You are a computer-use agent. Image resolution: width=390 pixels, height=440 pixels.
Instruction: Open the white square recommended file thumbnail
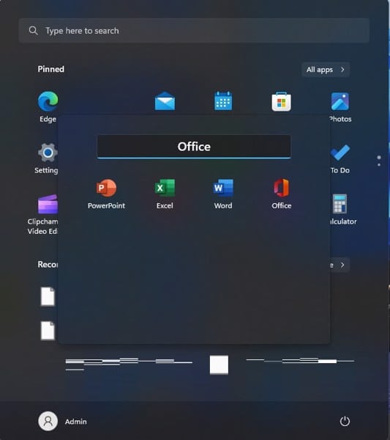pyautogui.click(x=220, y=364)
